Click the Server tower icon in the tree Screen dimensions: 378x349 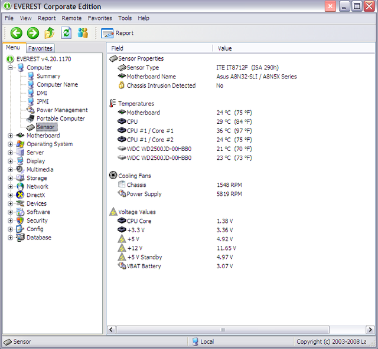(20, 153)
